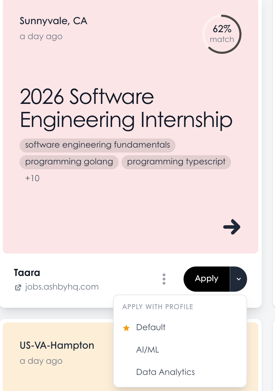275x391 pixels.
Task: Click the 62% match circular indicator
Action: tap(222, 34)
